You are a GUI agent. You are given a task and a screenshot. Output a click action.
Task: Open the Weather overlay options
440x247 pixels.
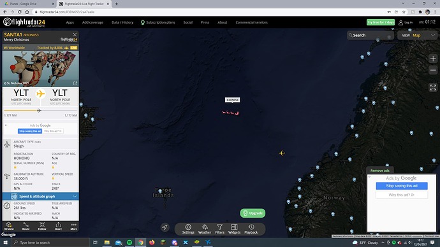click(x=205, y=229)
